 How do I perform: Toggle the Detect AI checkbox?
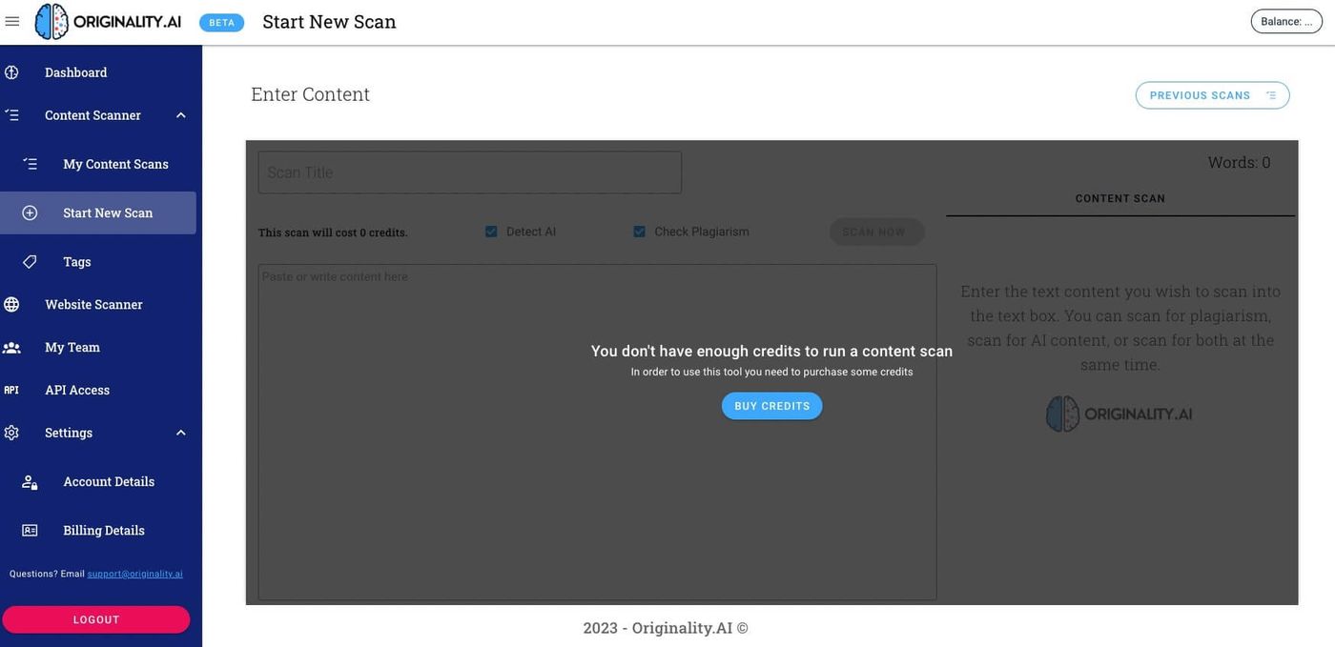click(x=491, y=232)
